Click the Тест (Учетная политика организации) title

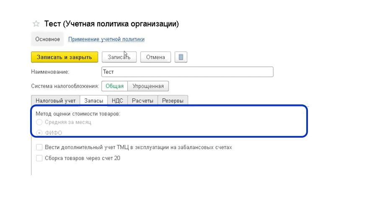point(111,24)
